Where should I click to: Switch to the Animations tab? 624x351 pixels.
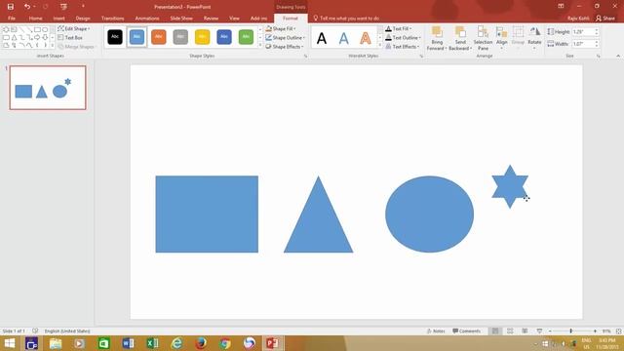pyautogui.click(x=147, y=18)
